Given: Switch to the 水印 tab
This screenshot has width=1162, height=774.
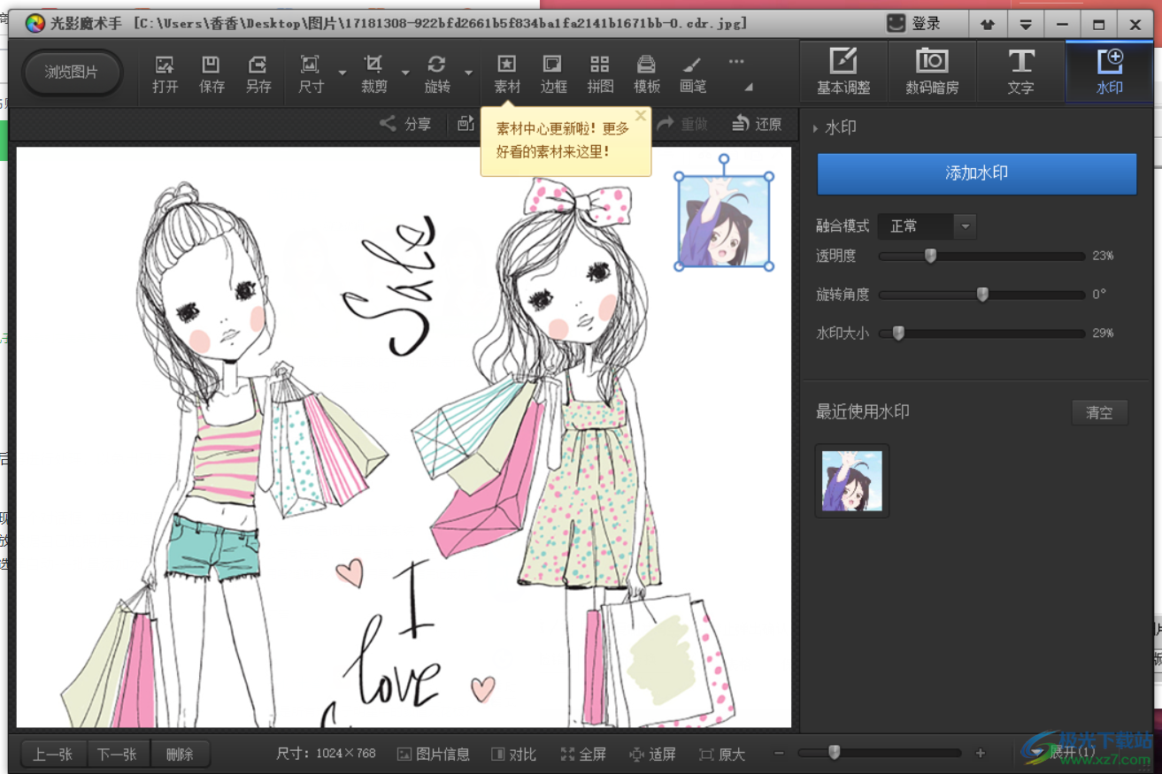Looking at the screenshot, I should click(1109, 72).
